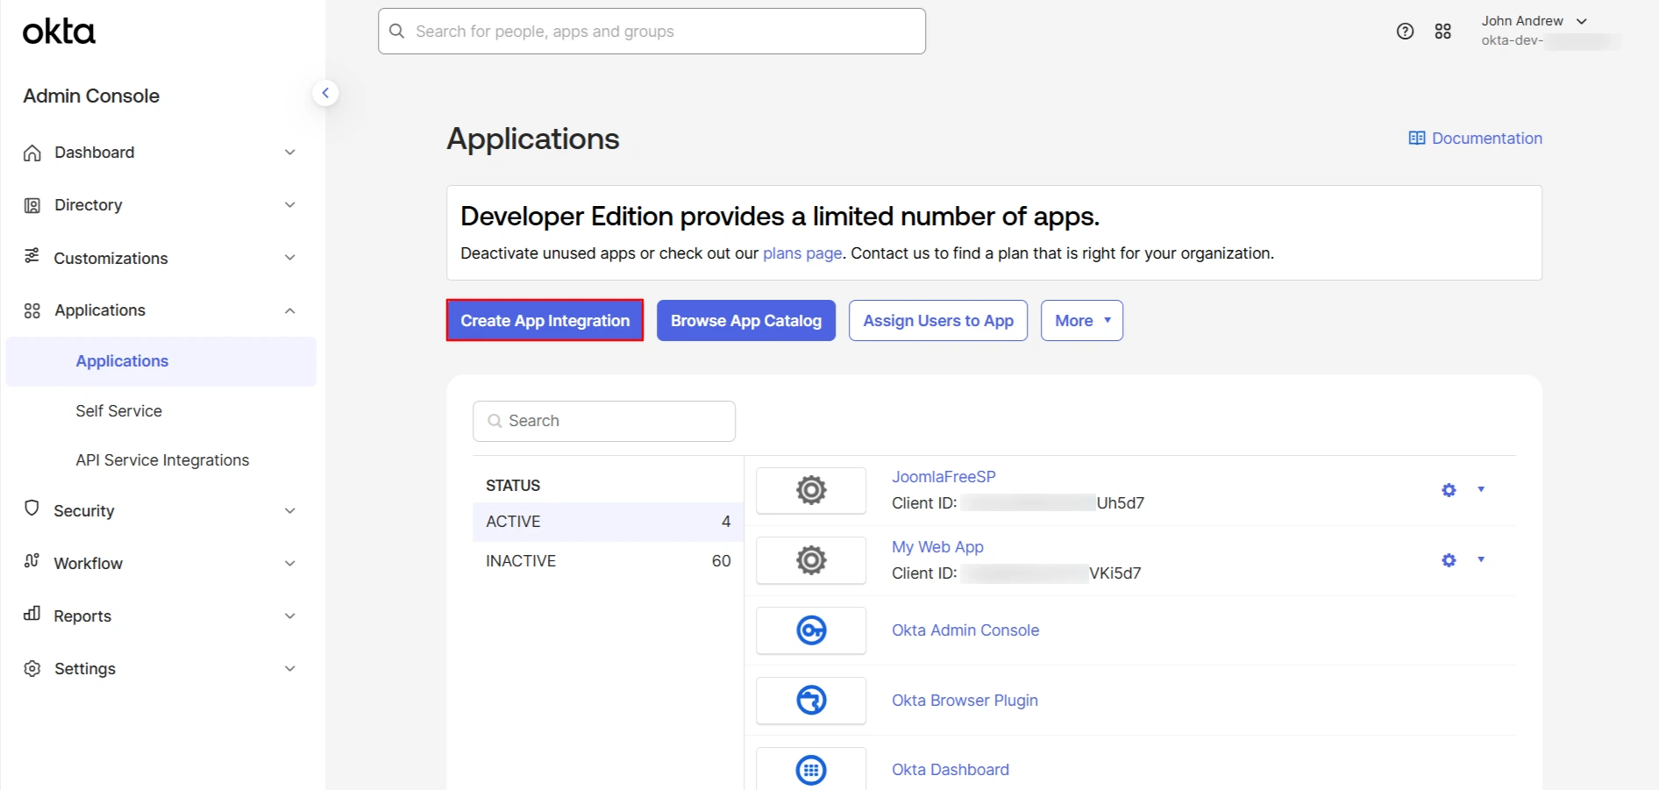Open the Okta Dashboard link
1659x790 pixels.
(951, 770)
